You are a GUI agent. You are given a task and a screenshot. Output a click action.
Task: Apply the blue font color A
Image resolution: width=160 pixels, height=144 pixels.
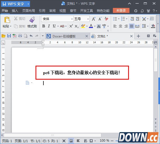pyautogui.click(x=91, y=26)
